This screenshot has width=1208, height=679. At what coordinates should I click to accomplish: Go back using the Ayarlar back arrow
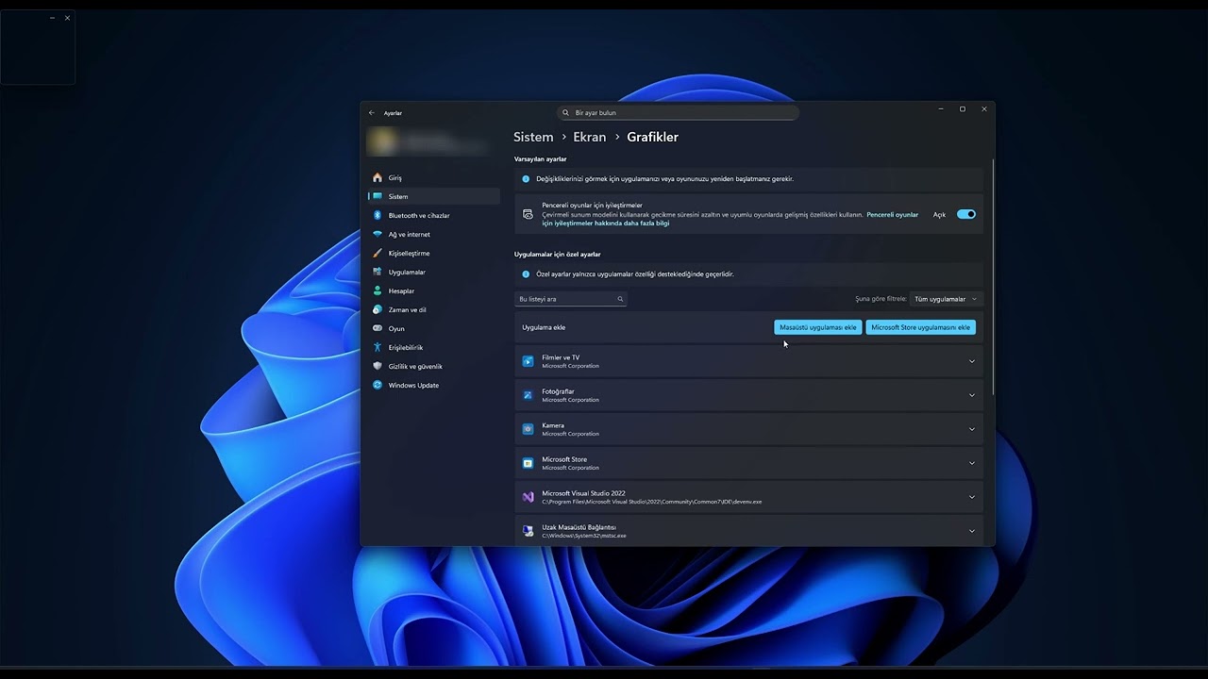coord(372,113)
